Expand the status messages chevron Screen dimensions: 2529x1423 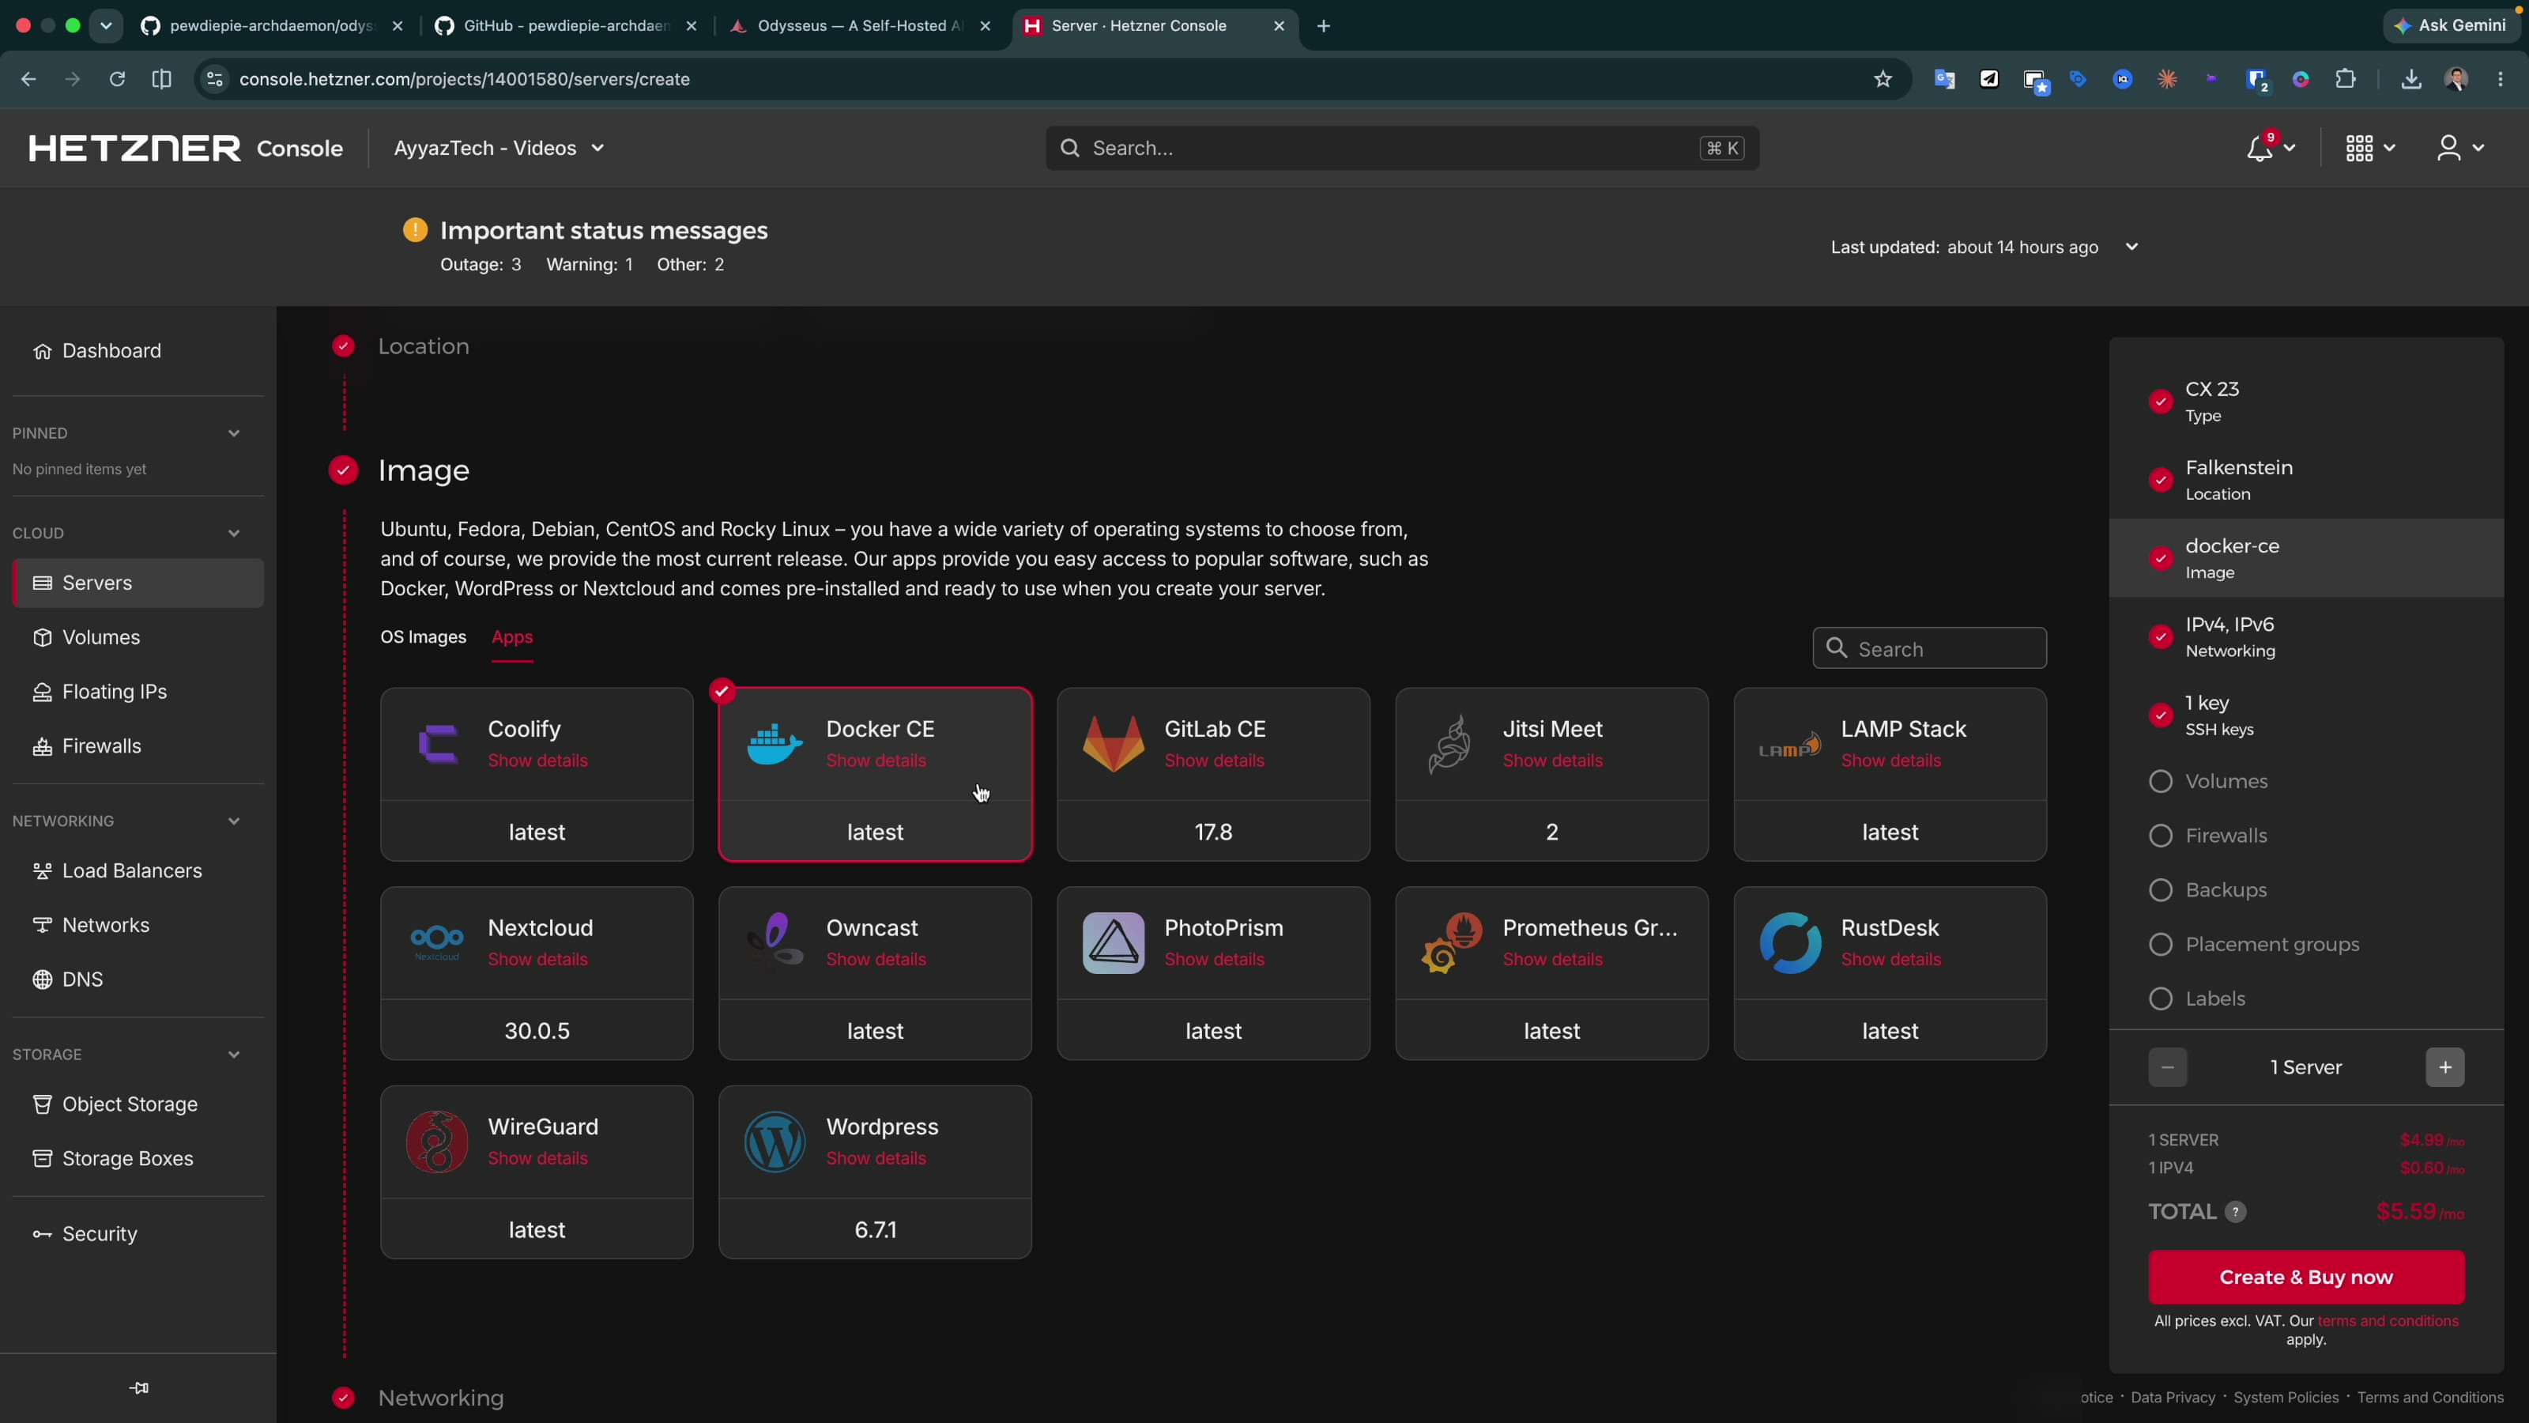pos(2131,247)
